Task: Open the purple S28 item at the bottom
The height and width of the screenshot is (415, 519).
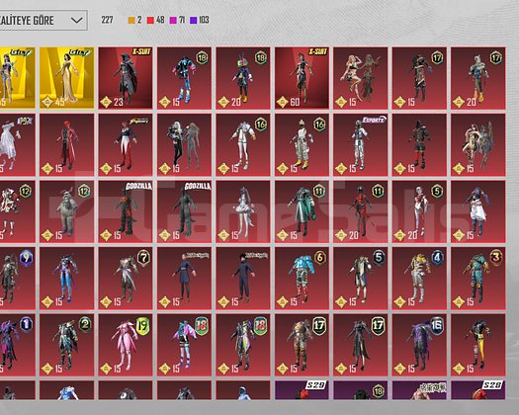Action: point(478,390)
